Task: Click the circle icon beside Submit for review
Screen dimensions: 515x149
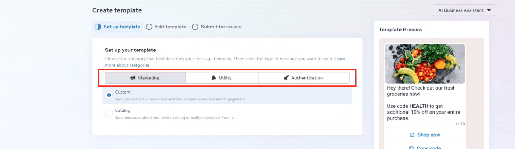Action: pos(195,27)
